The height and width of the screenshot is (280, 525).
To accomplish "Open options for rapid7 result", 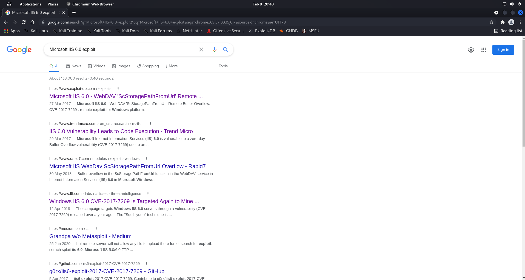I will [x=146, y=159].
